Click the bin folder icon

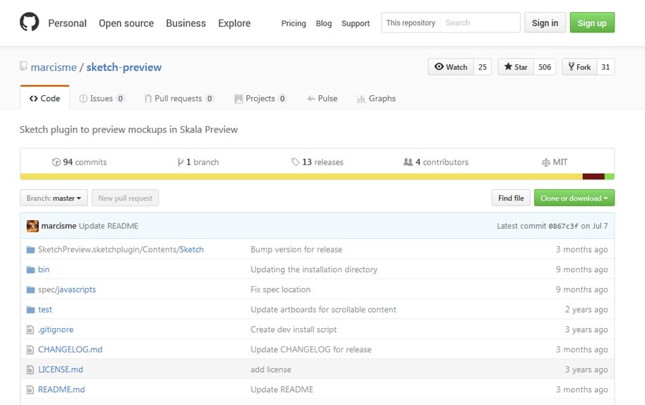click(30, 269)
